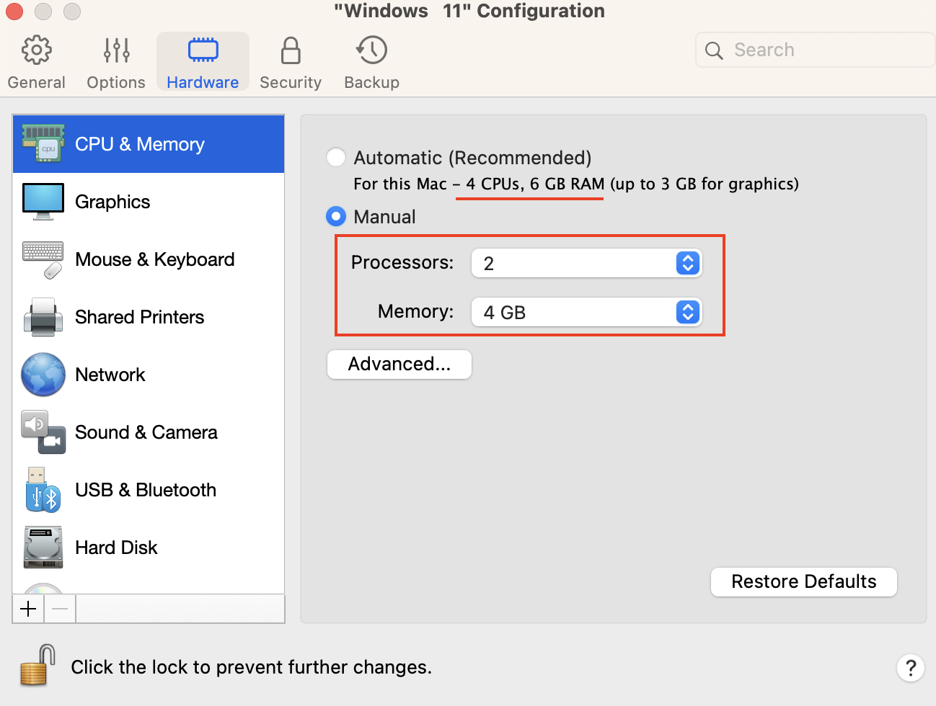Select Mouse & Keyboard settings
Image resolution: width=936 pixels, height=706 pixels.
tap(154, 259)
